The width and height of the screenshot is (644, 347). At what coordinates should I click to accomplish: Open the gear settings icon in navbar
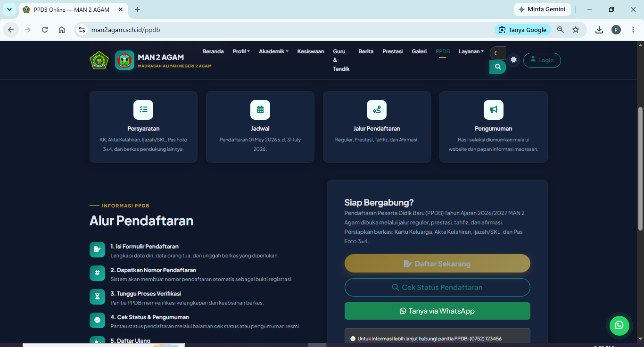[513, 60]
